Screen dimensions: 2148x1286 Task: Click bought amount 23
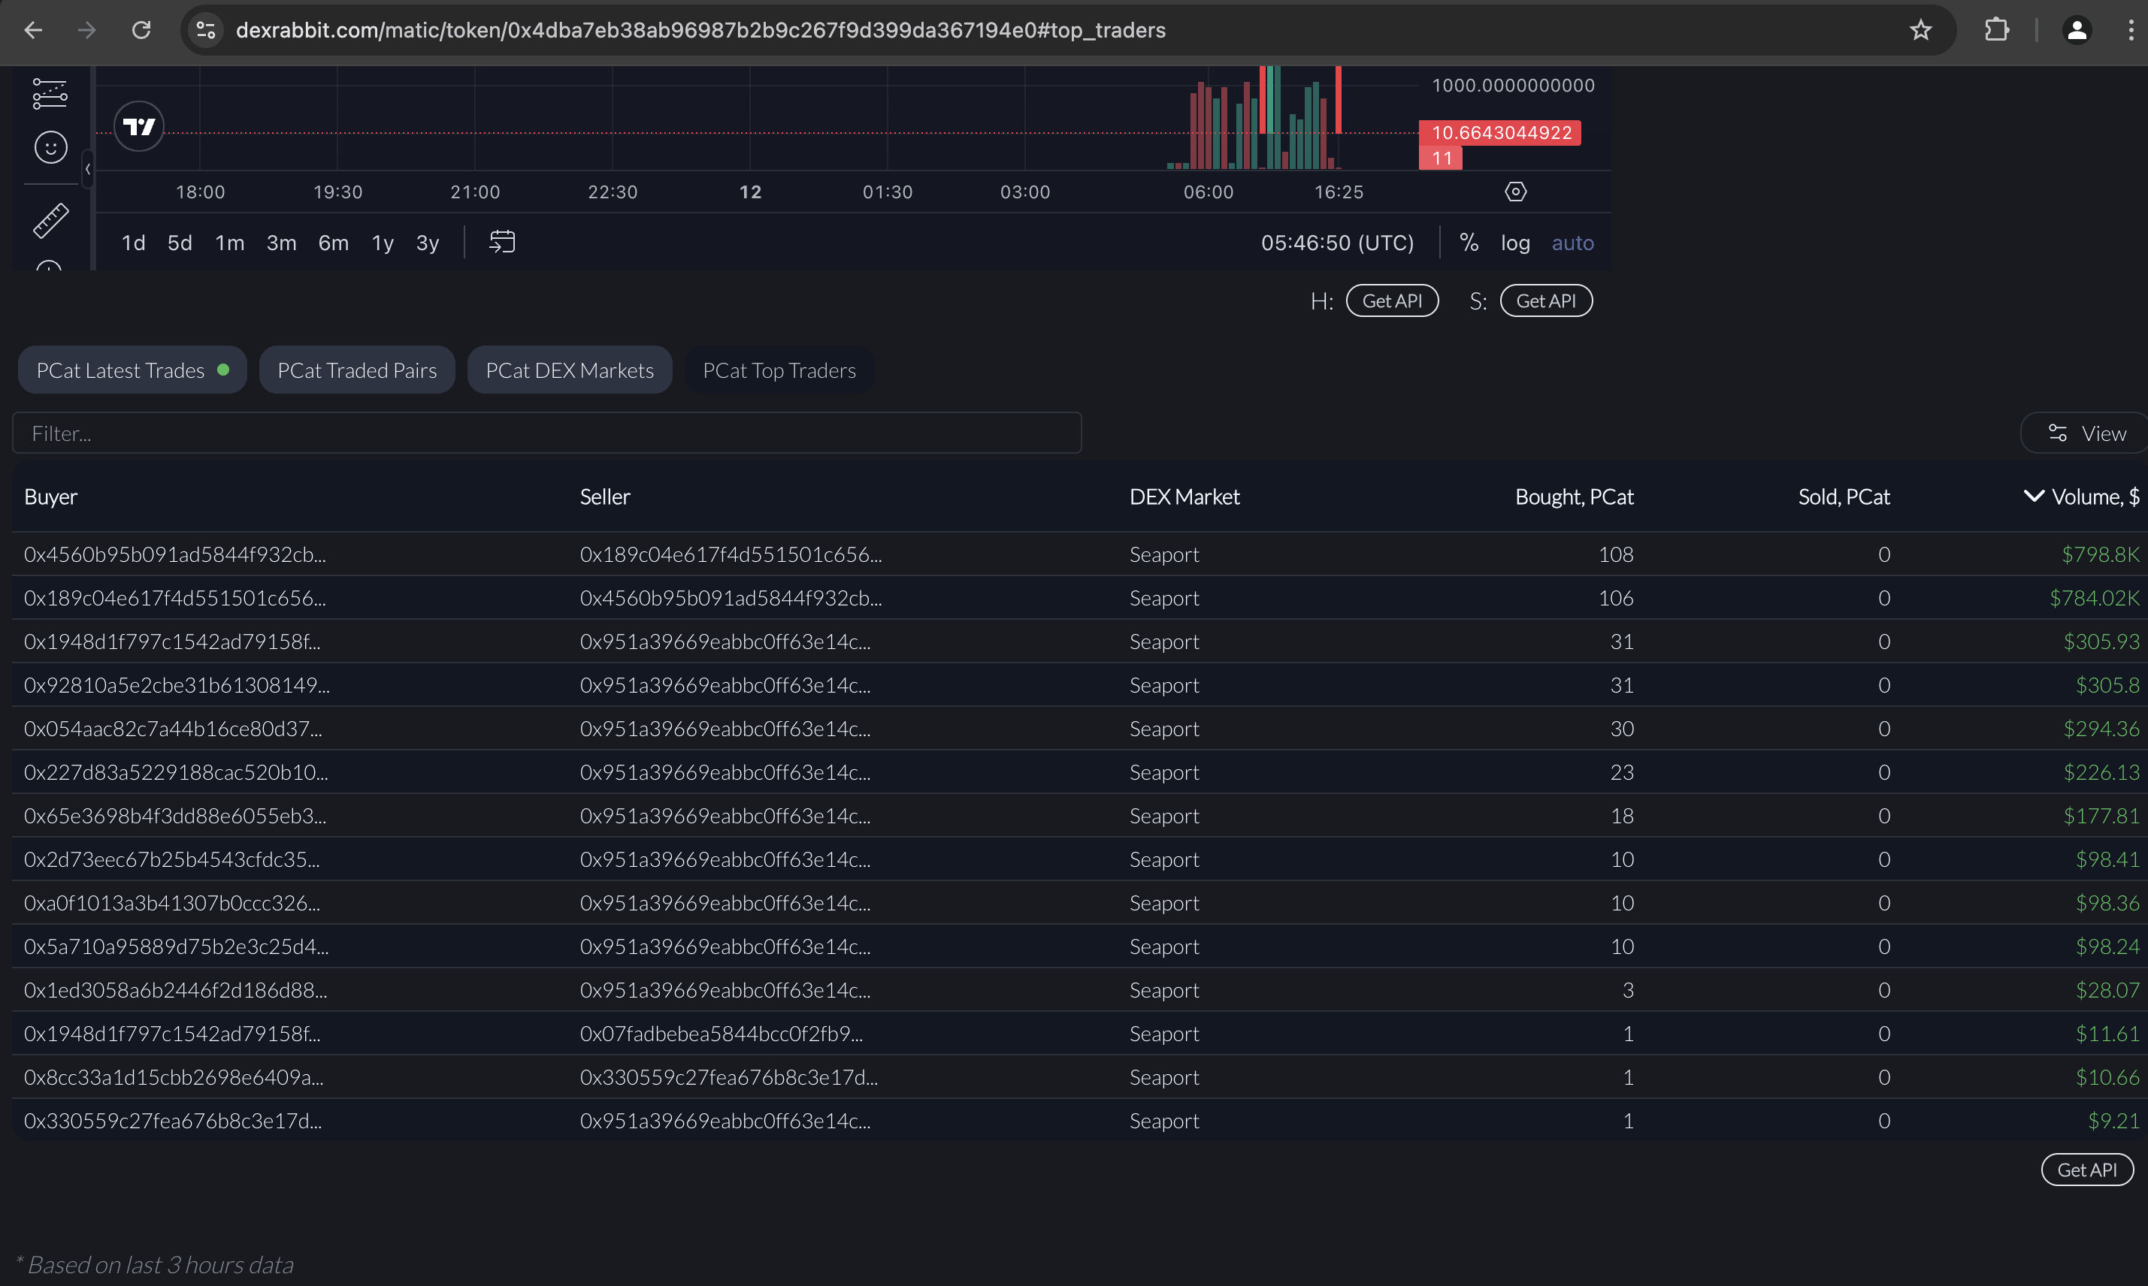pos(1621,771)
